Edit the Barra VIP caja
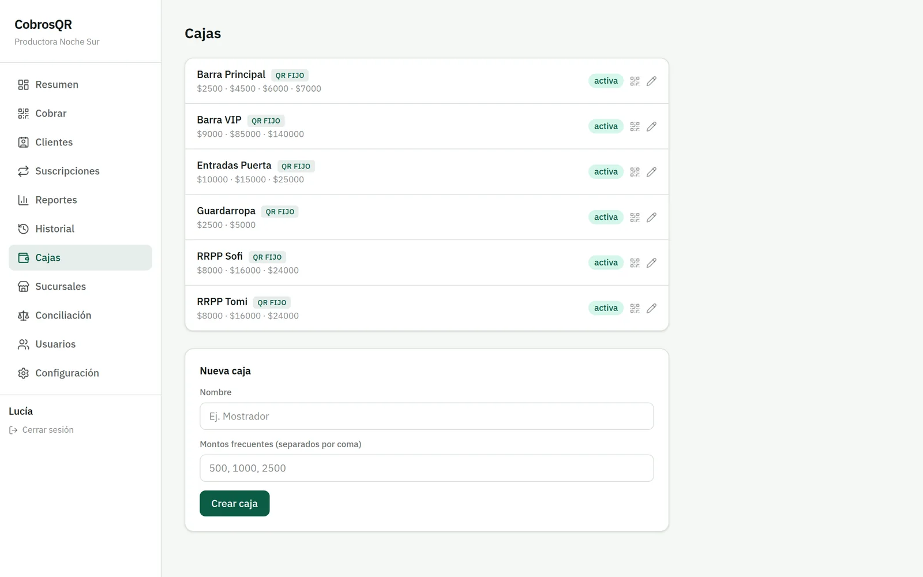The image size is (923, 577). (x=651, y=126)
